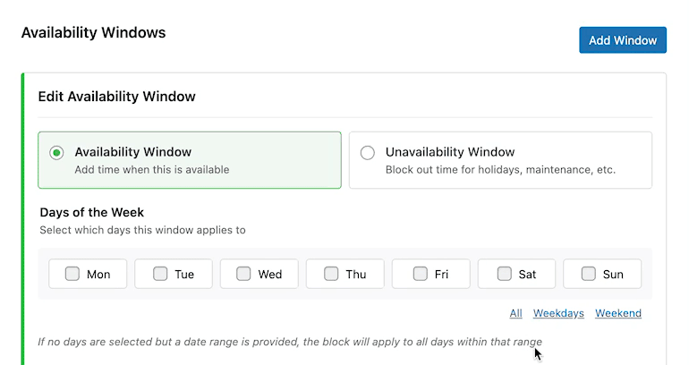This screenshot has width=689, height=365.
Task: Choose the Unavailability Window radio option
Action: coord(367,153)
